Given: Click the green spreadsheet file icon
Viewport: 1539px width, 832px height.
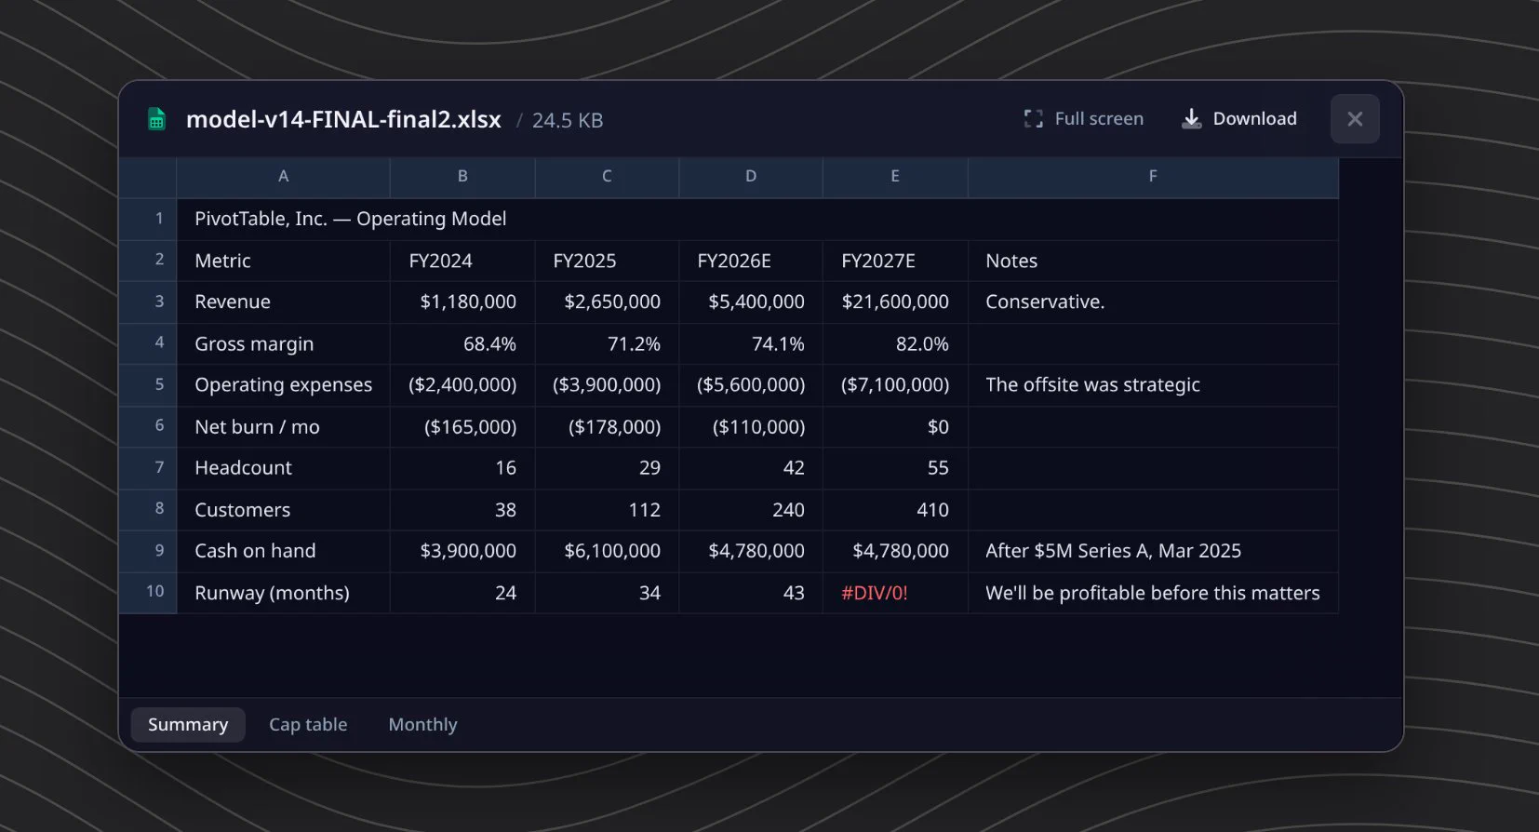Looking at the screenshot, I should (x=156, y=119).
